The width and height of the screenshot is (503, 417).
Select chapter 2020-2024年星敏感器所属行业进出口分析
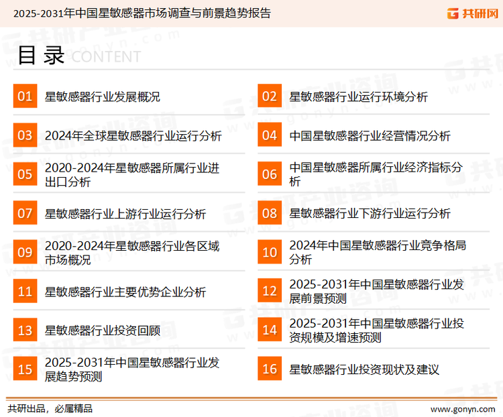(132, 175)
